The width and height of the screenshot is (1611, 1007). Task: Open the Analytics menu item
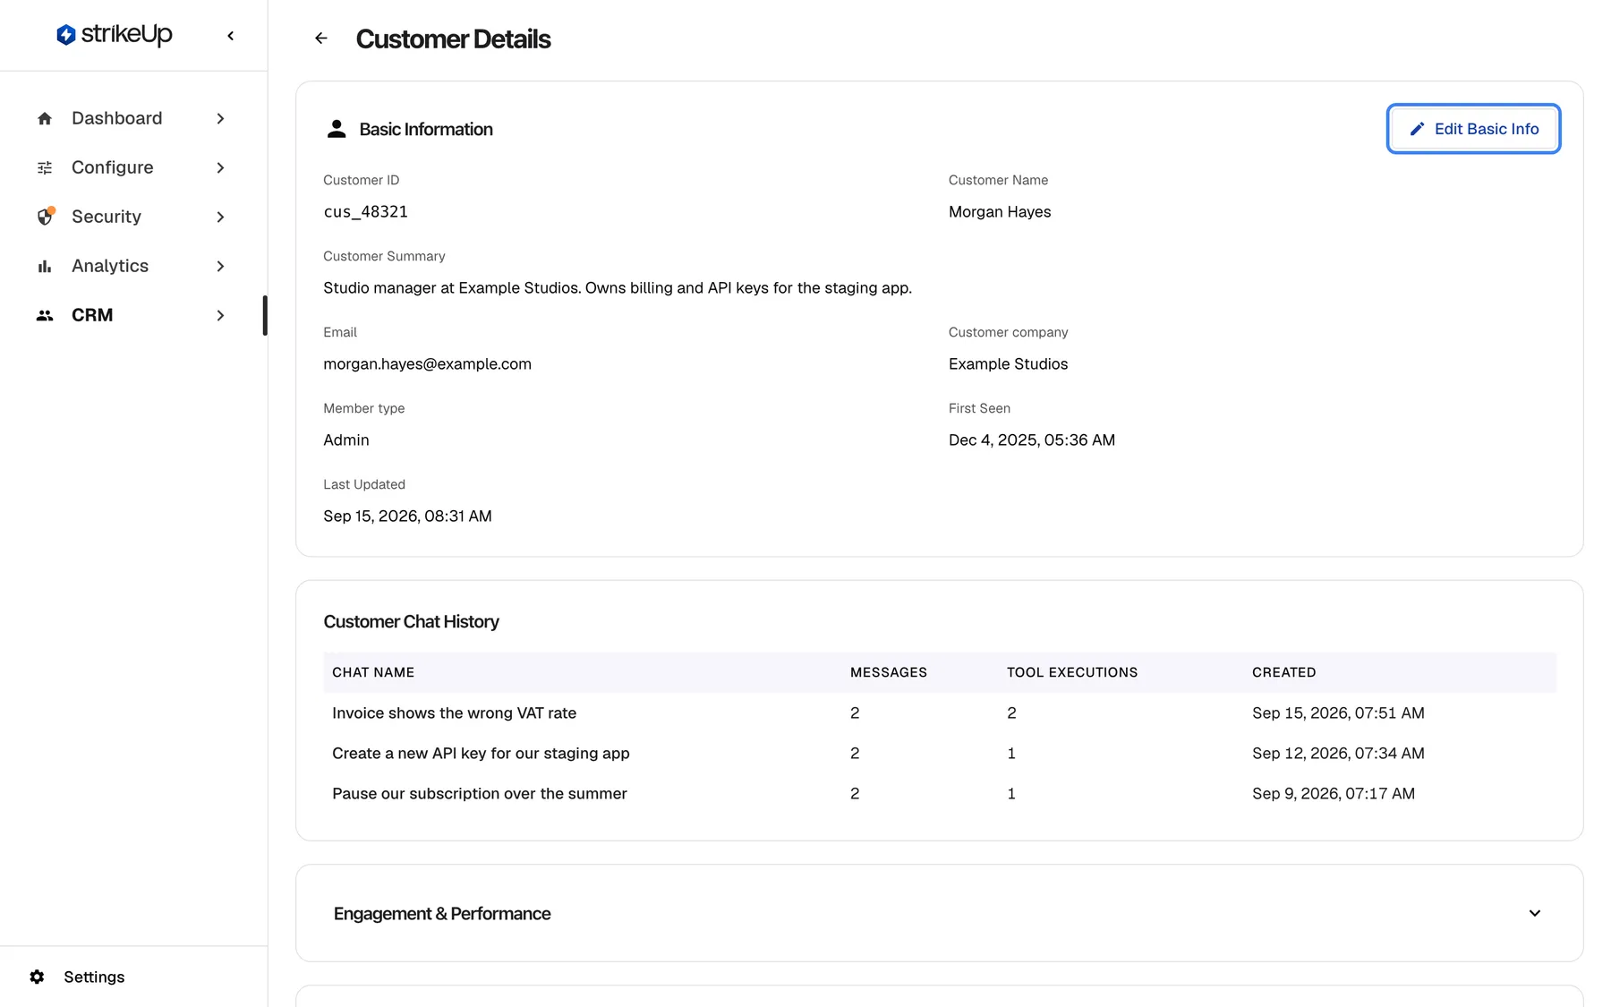coord(132,267)
